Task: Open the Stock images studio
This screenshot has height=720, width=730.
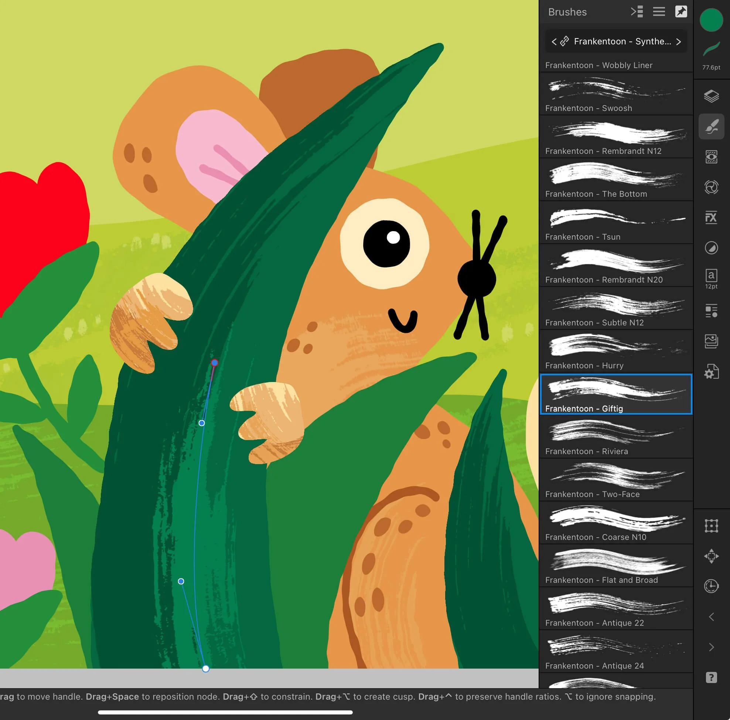Action: [x=712, y=340]
